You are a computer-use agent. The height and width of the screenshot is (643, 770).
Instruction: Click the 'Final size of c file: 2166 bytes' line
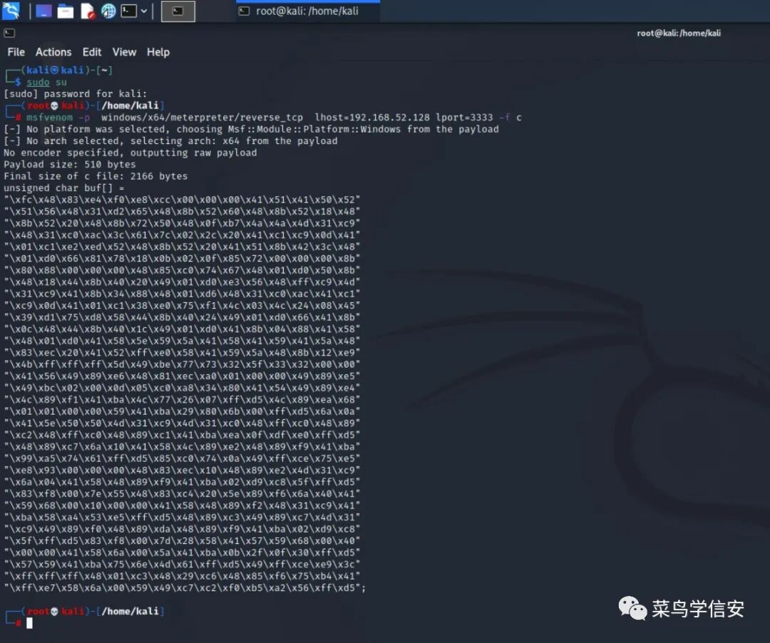(x=96, y=176)
